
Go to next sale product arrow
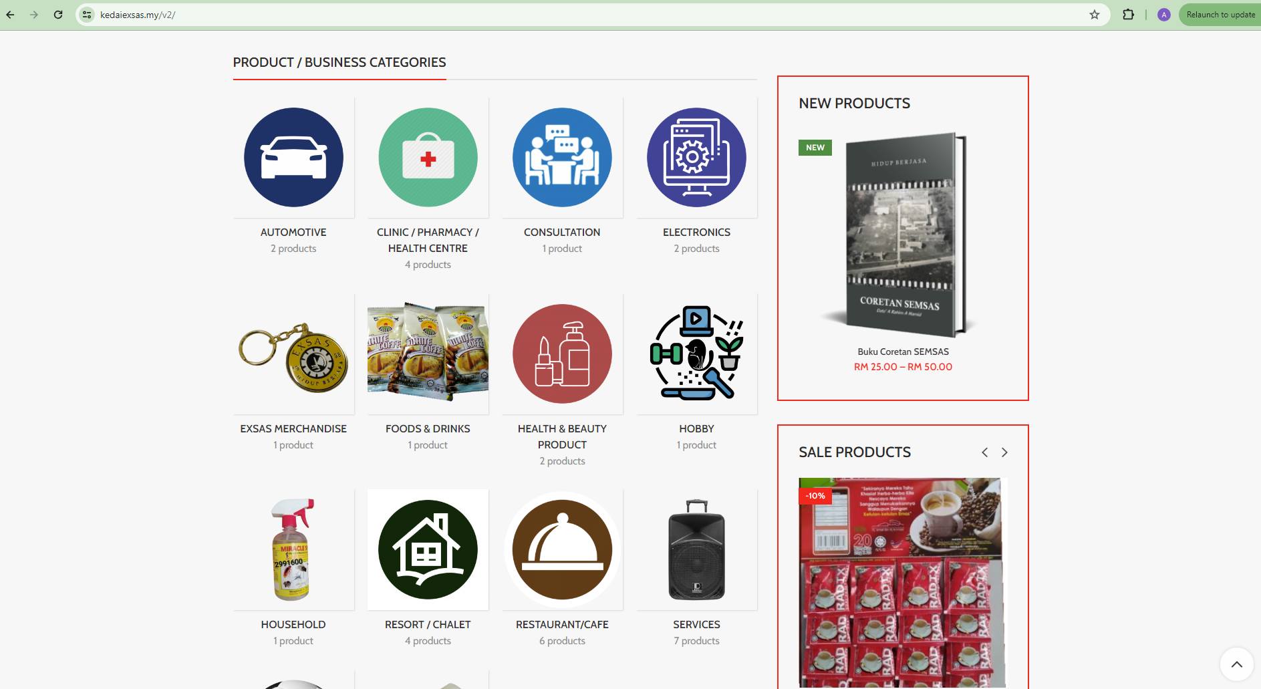(x=1004, y=452)
